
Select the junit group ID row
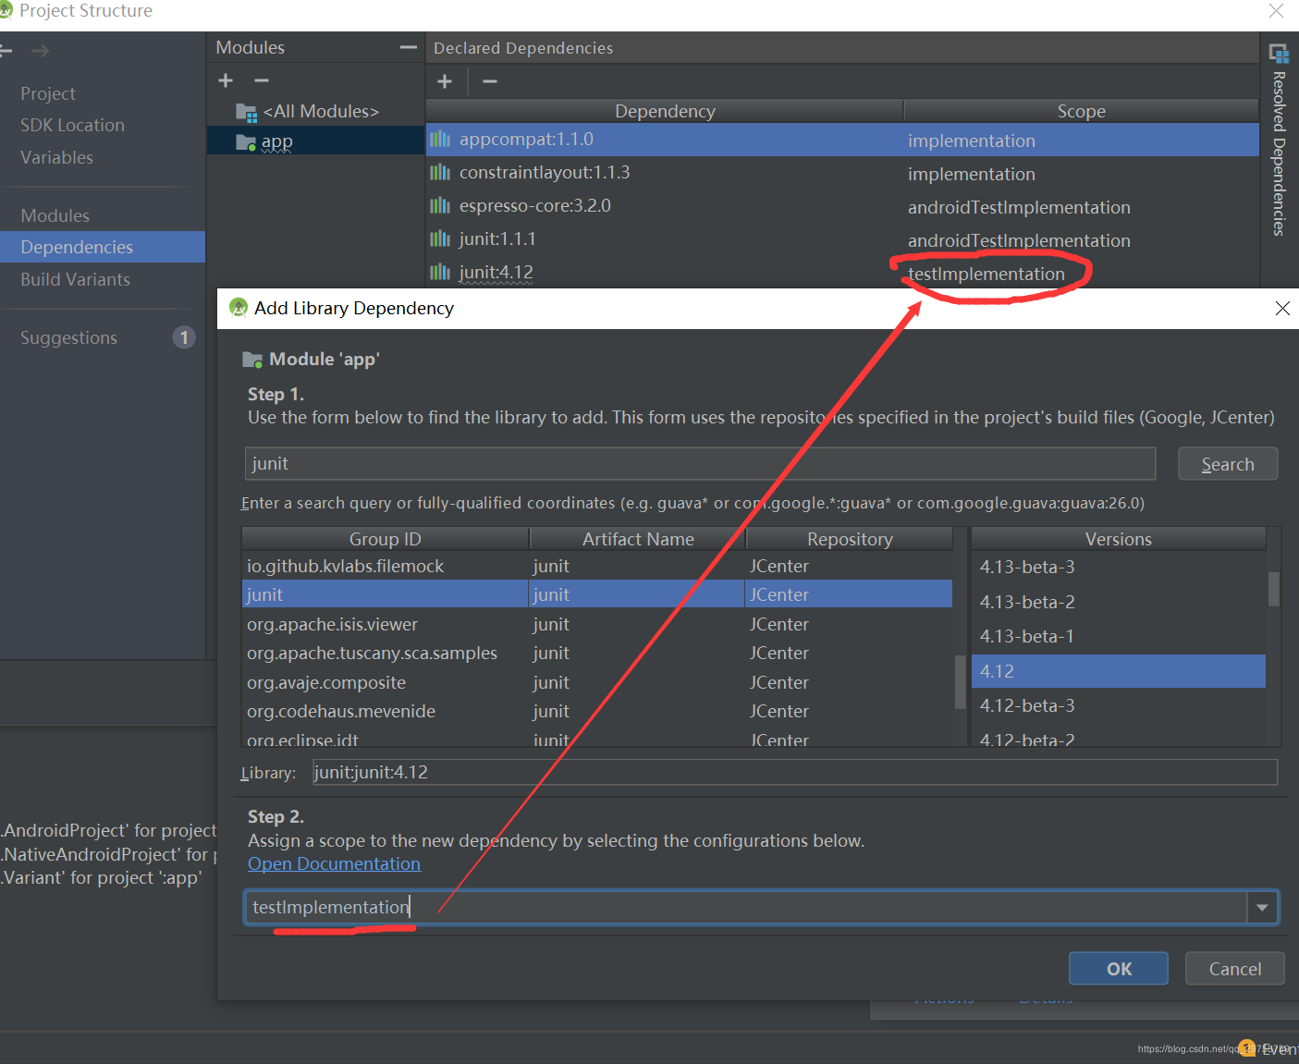[597, 594]
